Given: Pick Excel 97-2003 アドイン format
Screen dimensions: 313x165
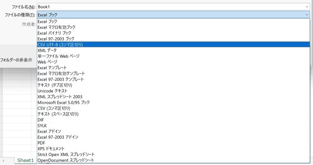Looking at the screenshot, I should 173,137.
